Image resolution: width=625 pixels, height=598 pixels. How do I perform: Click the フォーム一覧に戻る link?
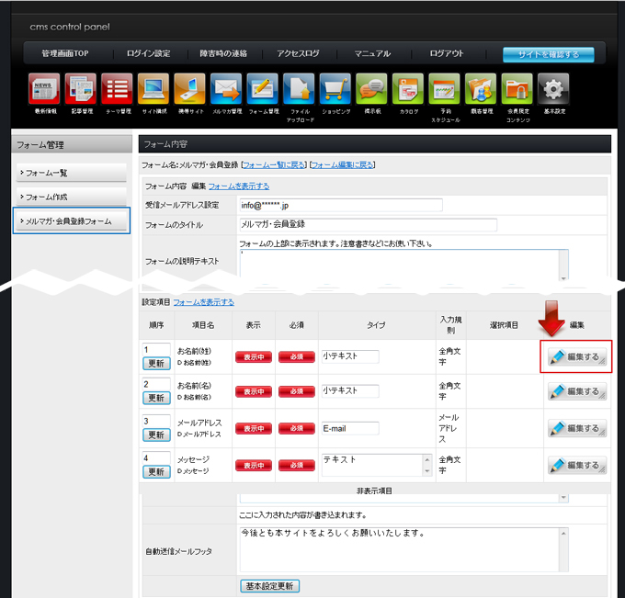coord(273,165)
